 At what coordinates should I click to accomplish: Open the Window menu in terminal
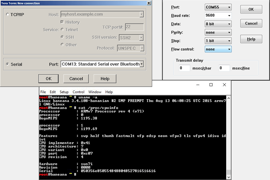(x=95, y=92)
